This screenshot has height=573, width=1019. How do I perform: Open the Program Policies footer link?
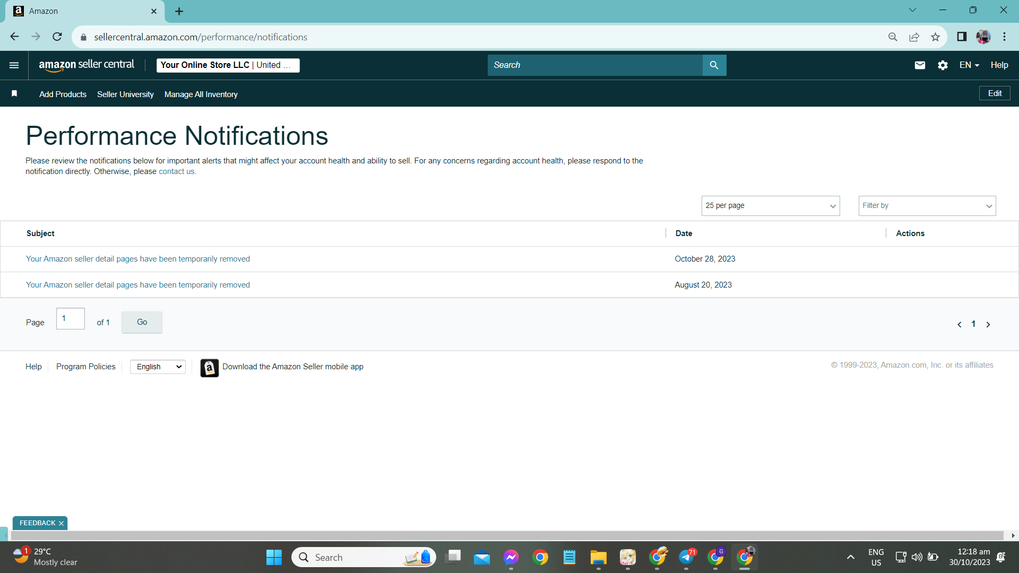[85, 367]
